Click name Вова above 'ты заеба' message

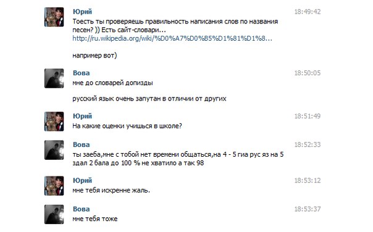(x=82, y=144)
